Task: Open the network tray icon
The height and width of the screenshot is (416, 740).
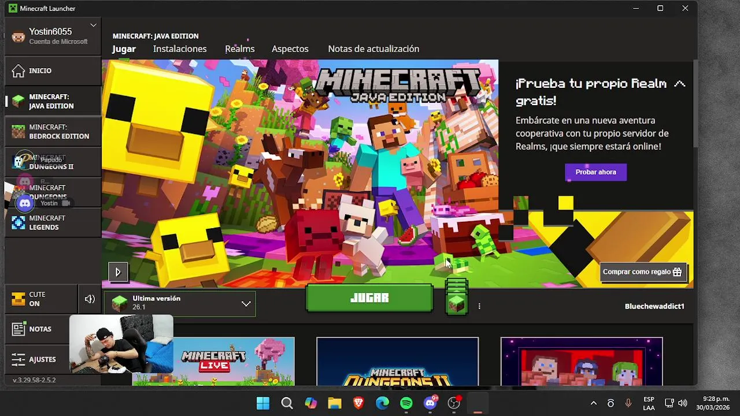Action: click(x=669, y=403)
